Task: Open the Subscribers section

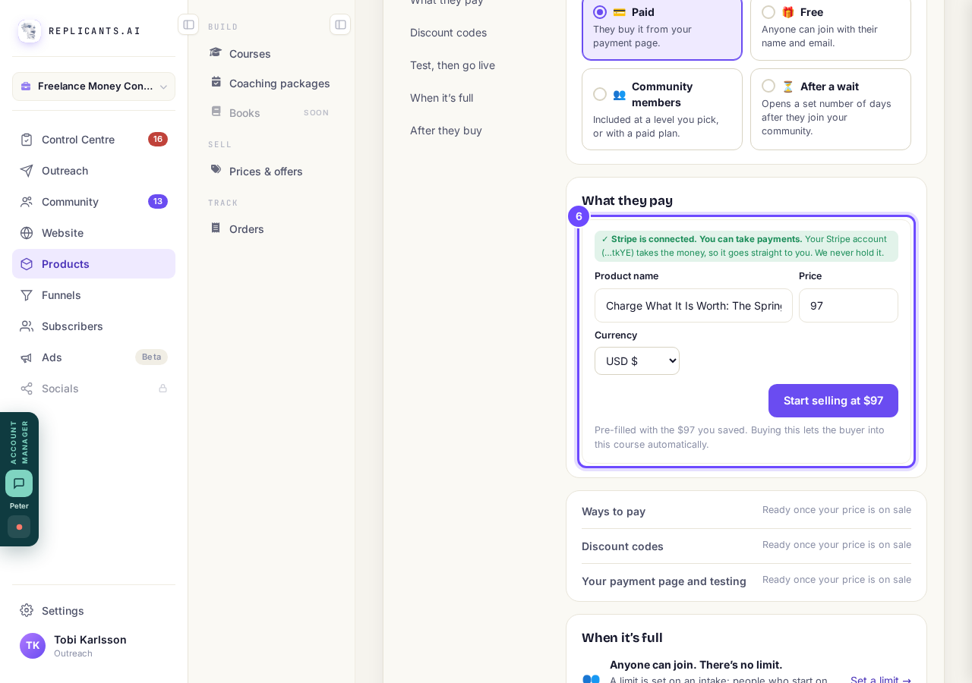Action: 93,326
